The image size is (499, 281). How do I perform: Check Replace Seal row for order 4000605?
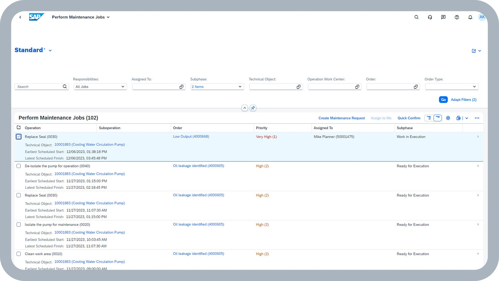pos(19,195)
